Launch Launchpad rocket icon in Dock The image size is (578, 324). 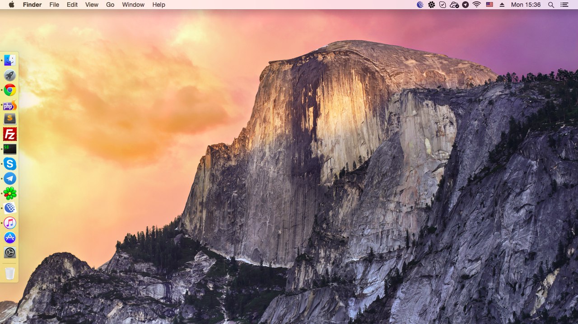[10, 75]
